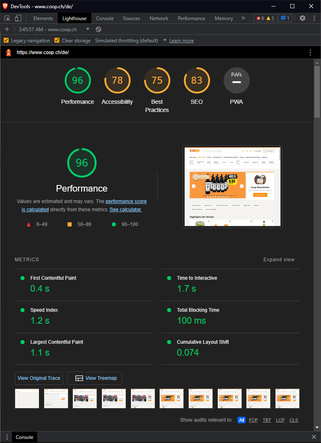Screen dimensions: 321x443
Task: Open the issues counter badge
Action: click(285, 18)
